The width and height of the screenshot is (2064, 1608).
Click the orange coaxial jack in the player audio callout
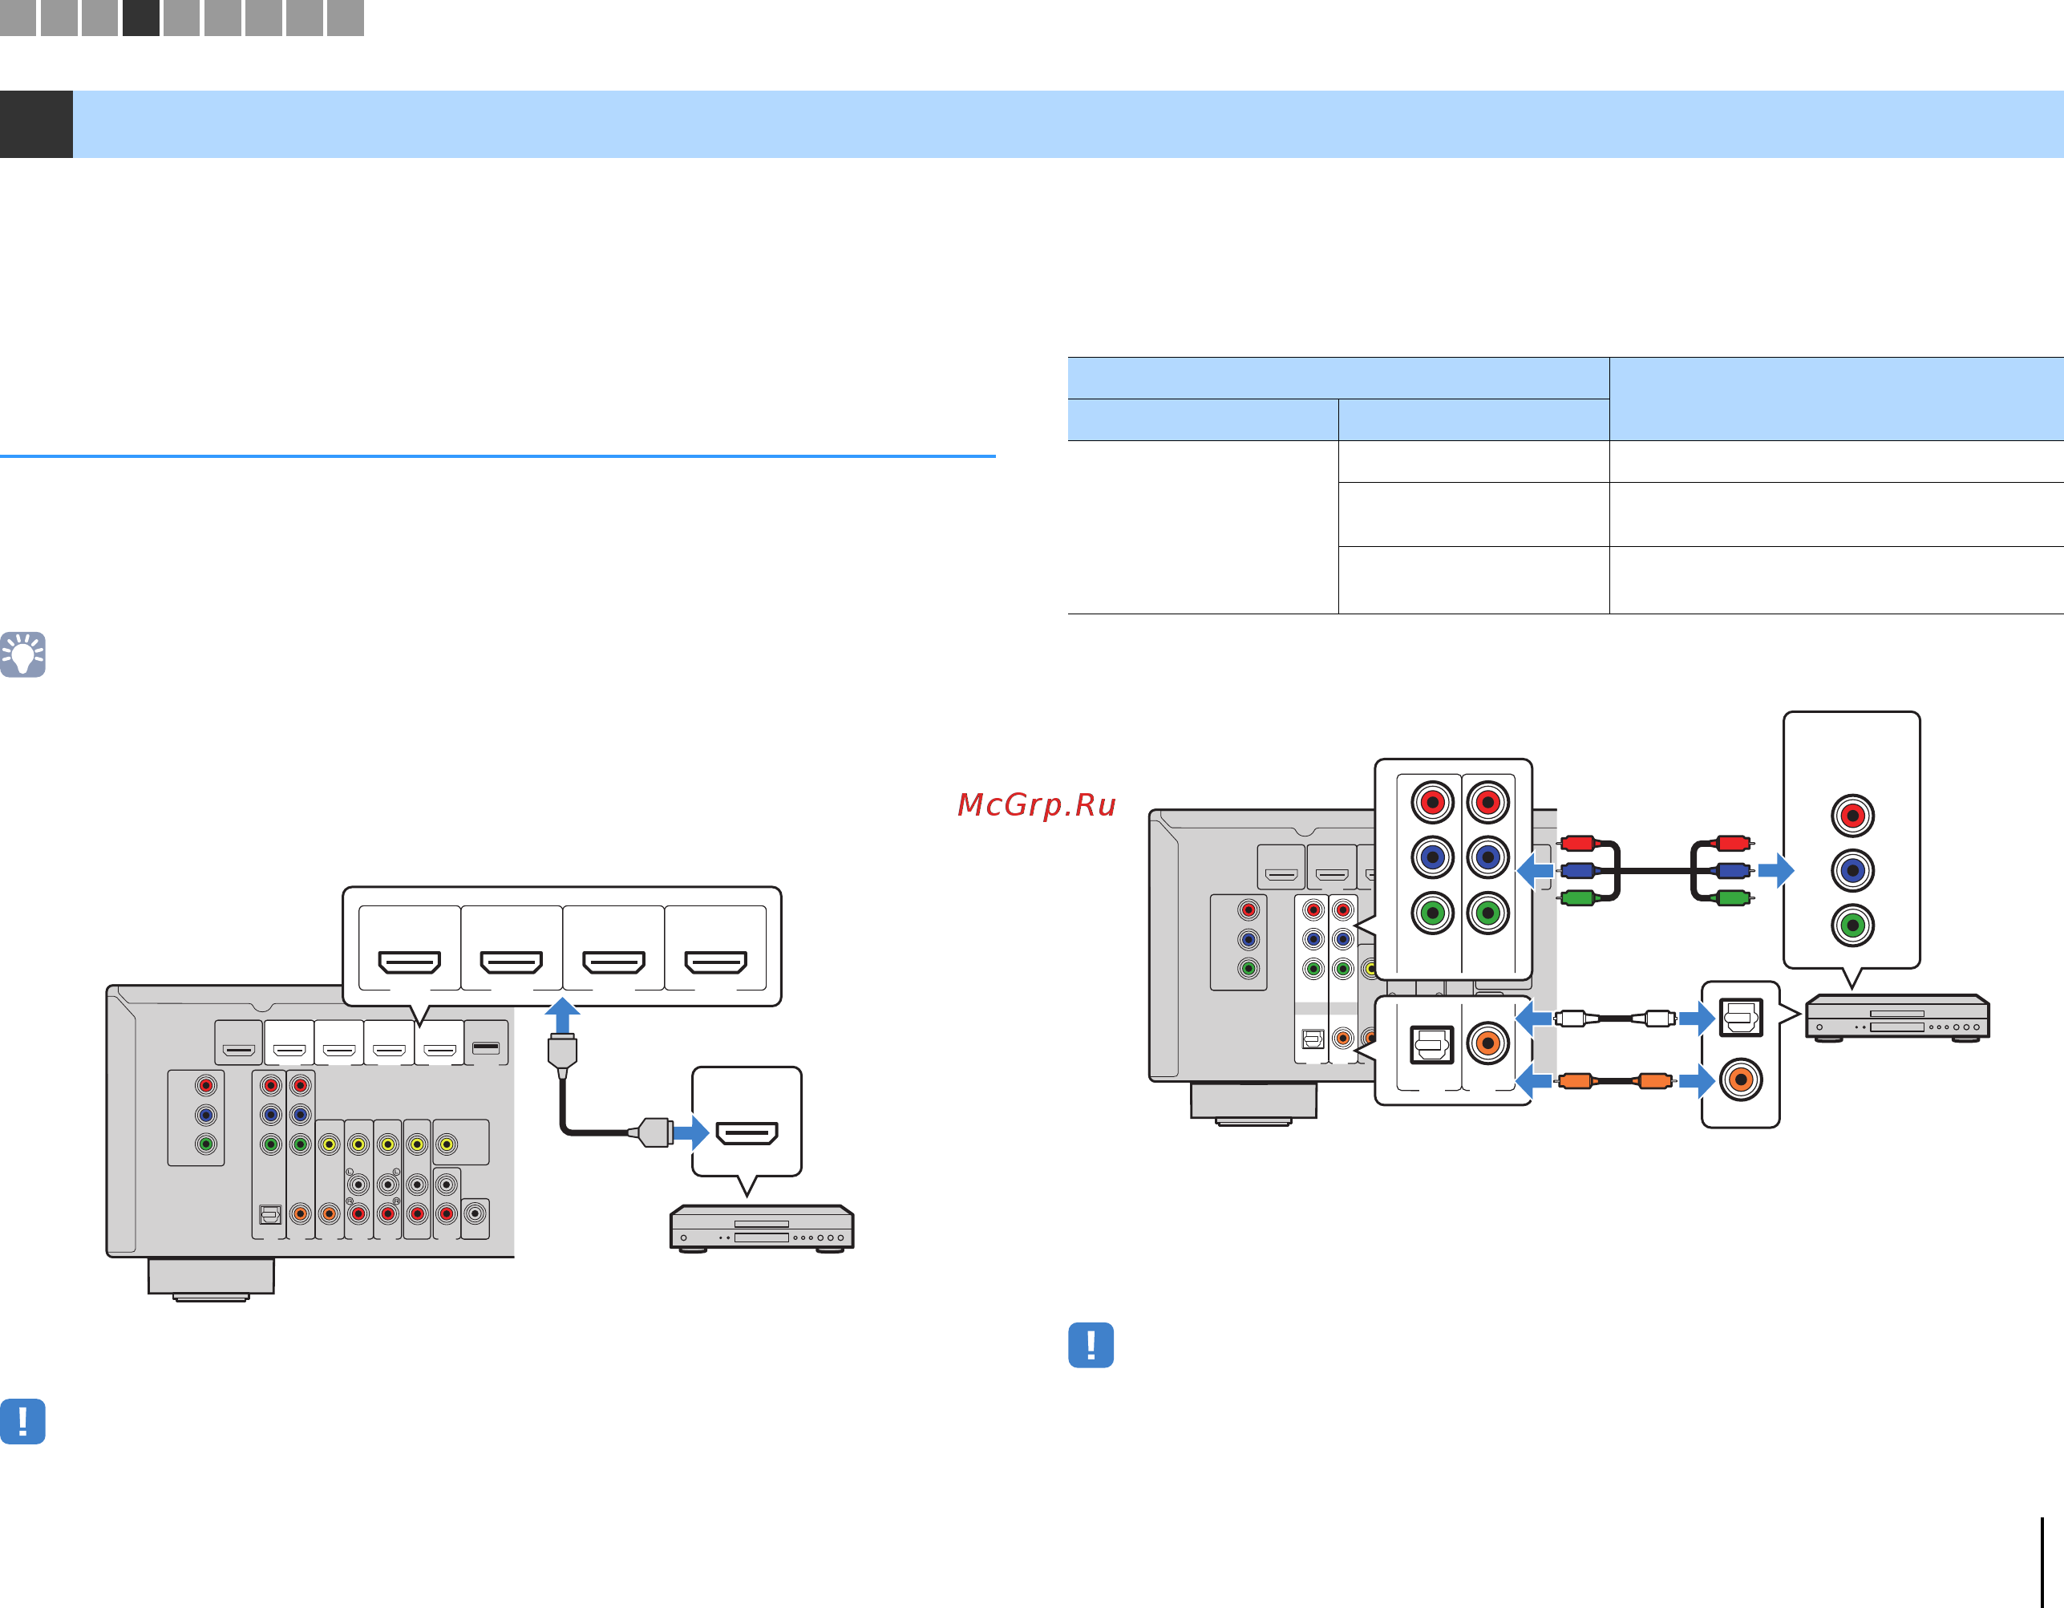(1741, 1079)
